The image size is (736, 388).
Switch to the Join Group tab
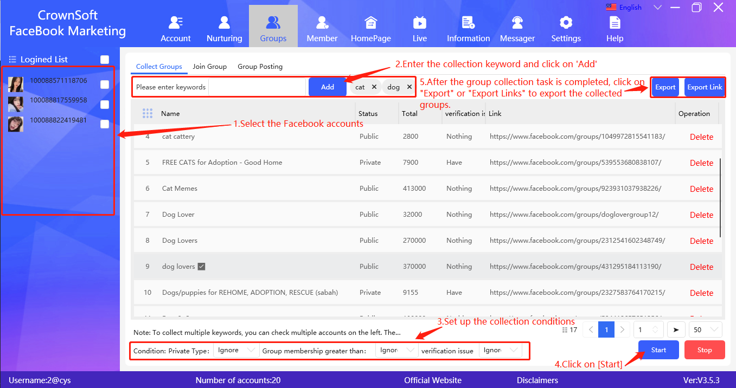209,67
